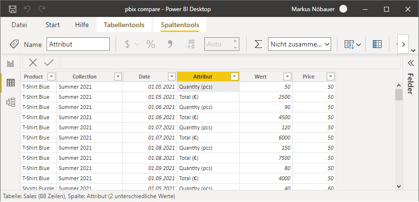Image resolution: width=419 pixels, height=202 pixels.
Task: Open the Model view icon in sidebar
Action: point(10,102)
